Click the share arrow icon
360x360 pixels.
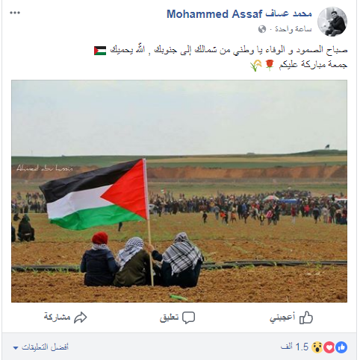[x=81, y=318]
